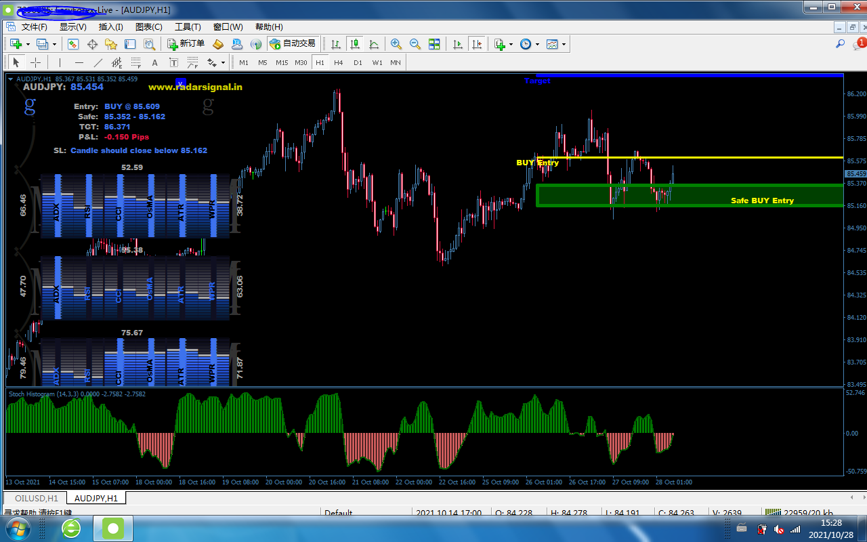Open the MetaEditor book icon
Screen dimensions: 867x542
pyautogui.click(x=218, y=44)
